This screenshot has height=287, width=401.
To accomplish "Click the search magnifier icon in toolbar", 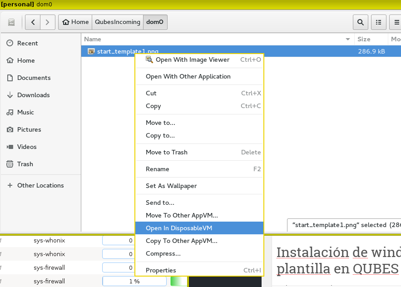I will 361,22.
